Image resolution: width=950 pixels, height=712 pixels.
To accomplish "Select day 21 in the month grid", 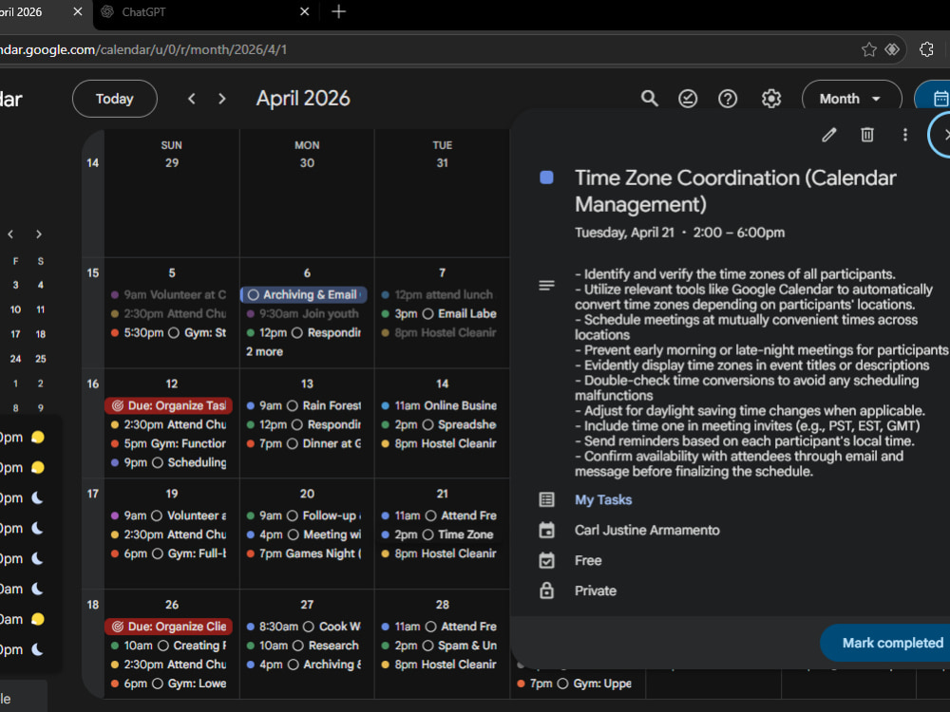I will click(x=443, y=494).
